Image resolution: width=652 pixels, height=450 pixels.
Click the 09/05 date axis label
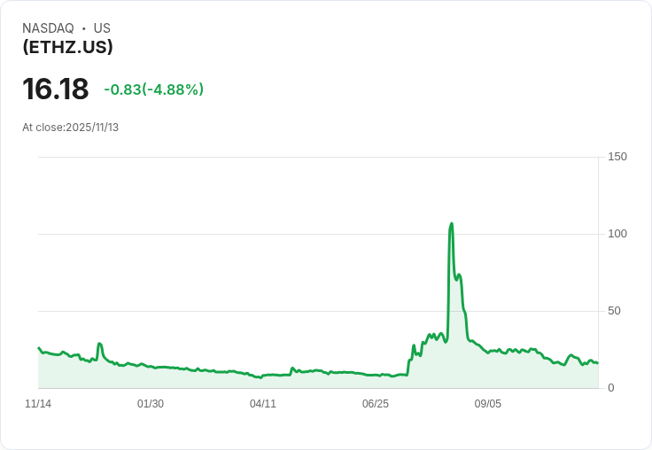pos(488,404)
